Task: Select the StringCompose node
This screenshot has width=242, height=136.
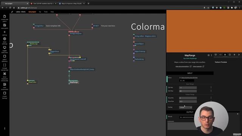Action: tap(75, 34)
